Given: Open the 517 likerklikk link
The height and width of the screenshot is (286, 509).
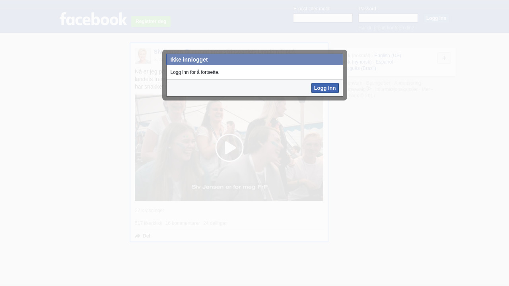Looking at the screenshot, I should 148,223.
